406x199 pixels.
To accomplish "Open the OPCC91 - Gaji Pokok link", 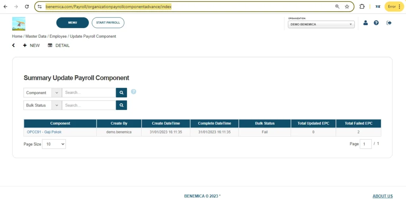I will [44, 132].
